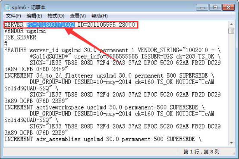Open the 文件(F) menu
Viewport: 239px width, 159px height.
[x=13, y=16]
